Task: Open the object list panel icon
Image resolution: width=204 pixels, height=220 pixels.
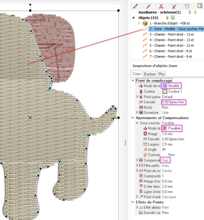Action: (x=200, y=6)
